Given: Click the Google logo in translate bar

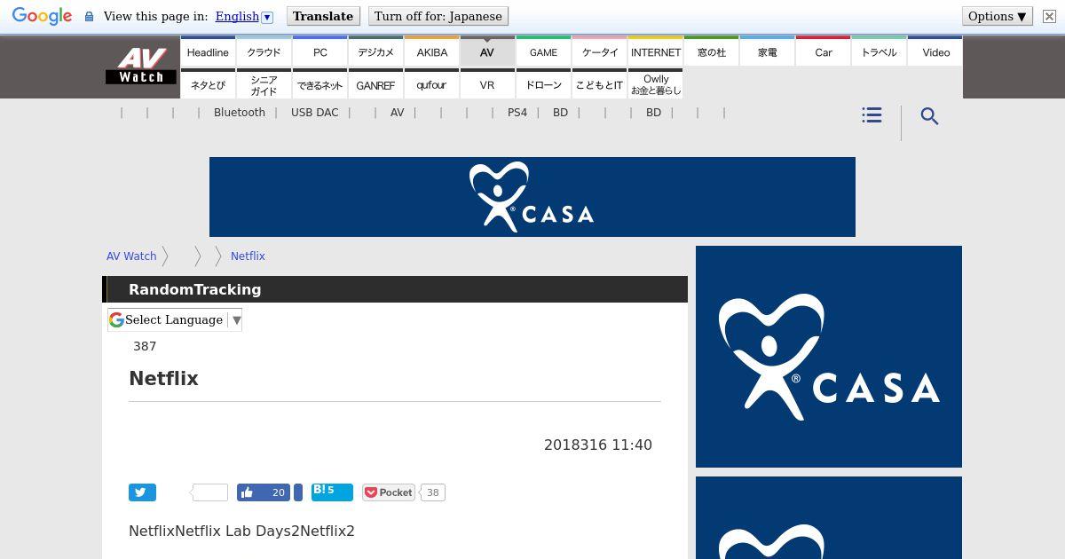Looking at the screenshot, I should (42, 16).
